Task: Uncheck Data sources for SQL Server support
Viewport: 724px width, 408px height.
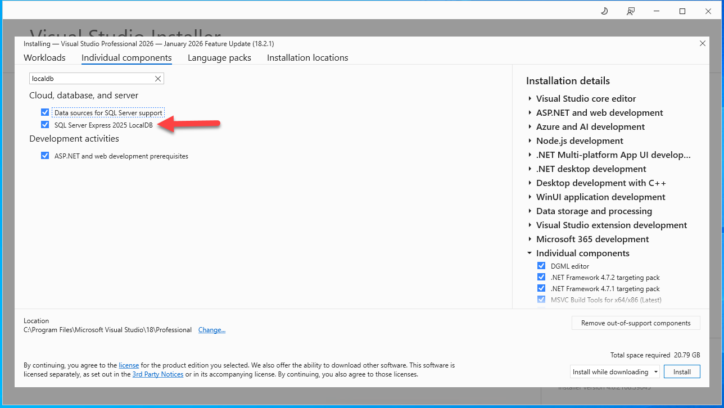Action: tap(45, 112)
